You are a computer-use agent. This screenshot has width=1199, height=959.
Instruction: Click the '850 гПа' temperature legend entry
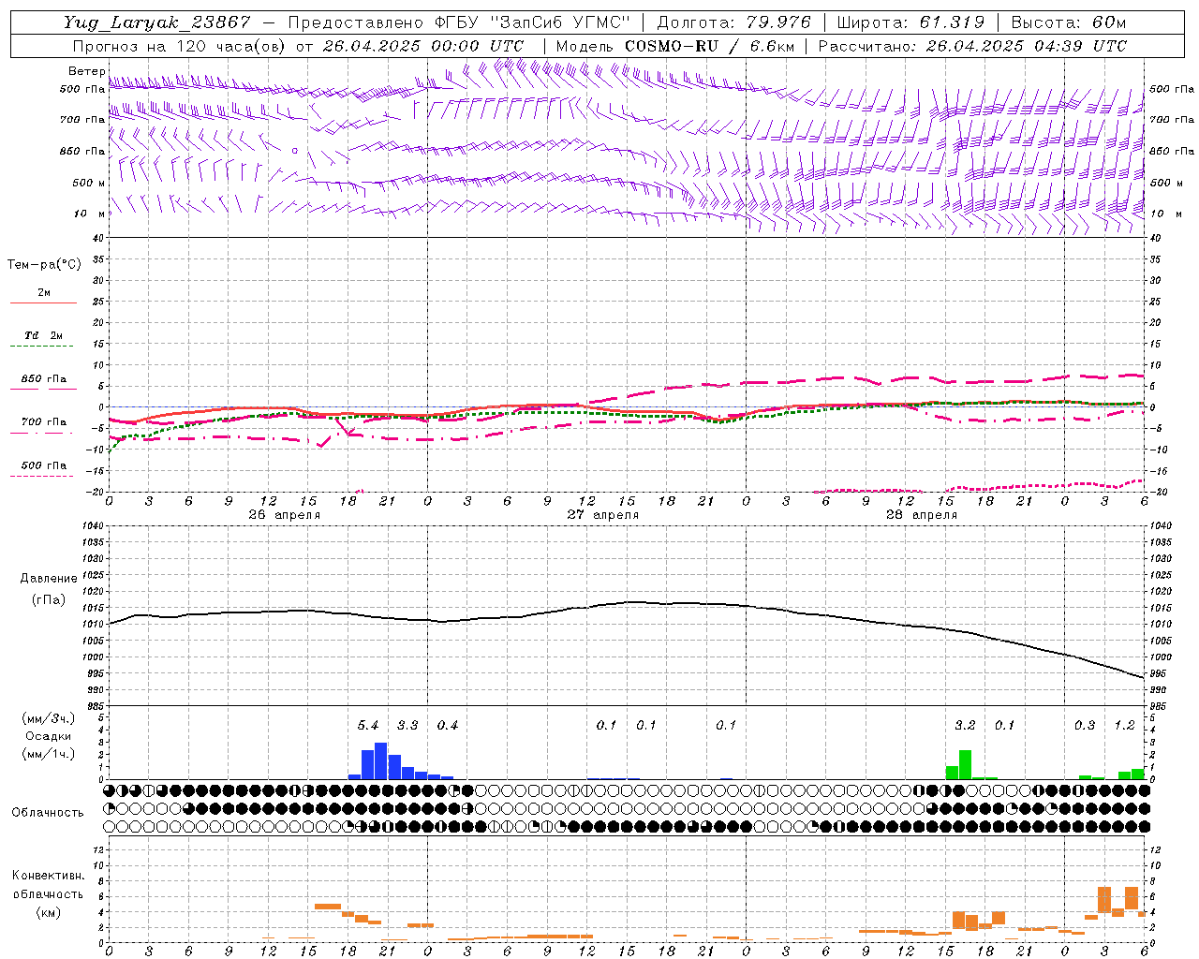(x=44, y=379)
